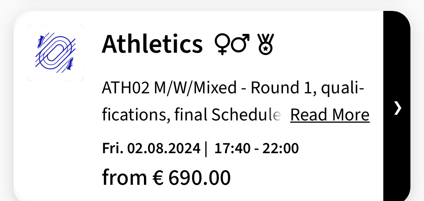This screenshot has height=201, width=424.
Task: Click the ATH02 M/W/Mixed session code text
Action: (x=169, y=88)
